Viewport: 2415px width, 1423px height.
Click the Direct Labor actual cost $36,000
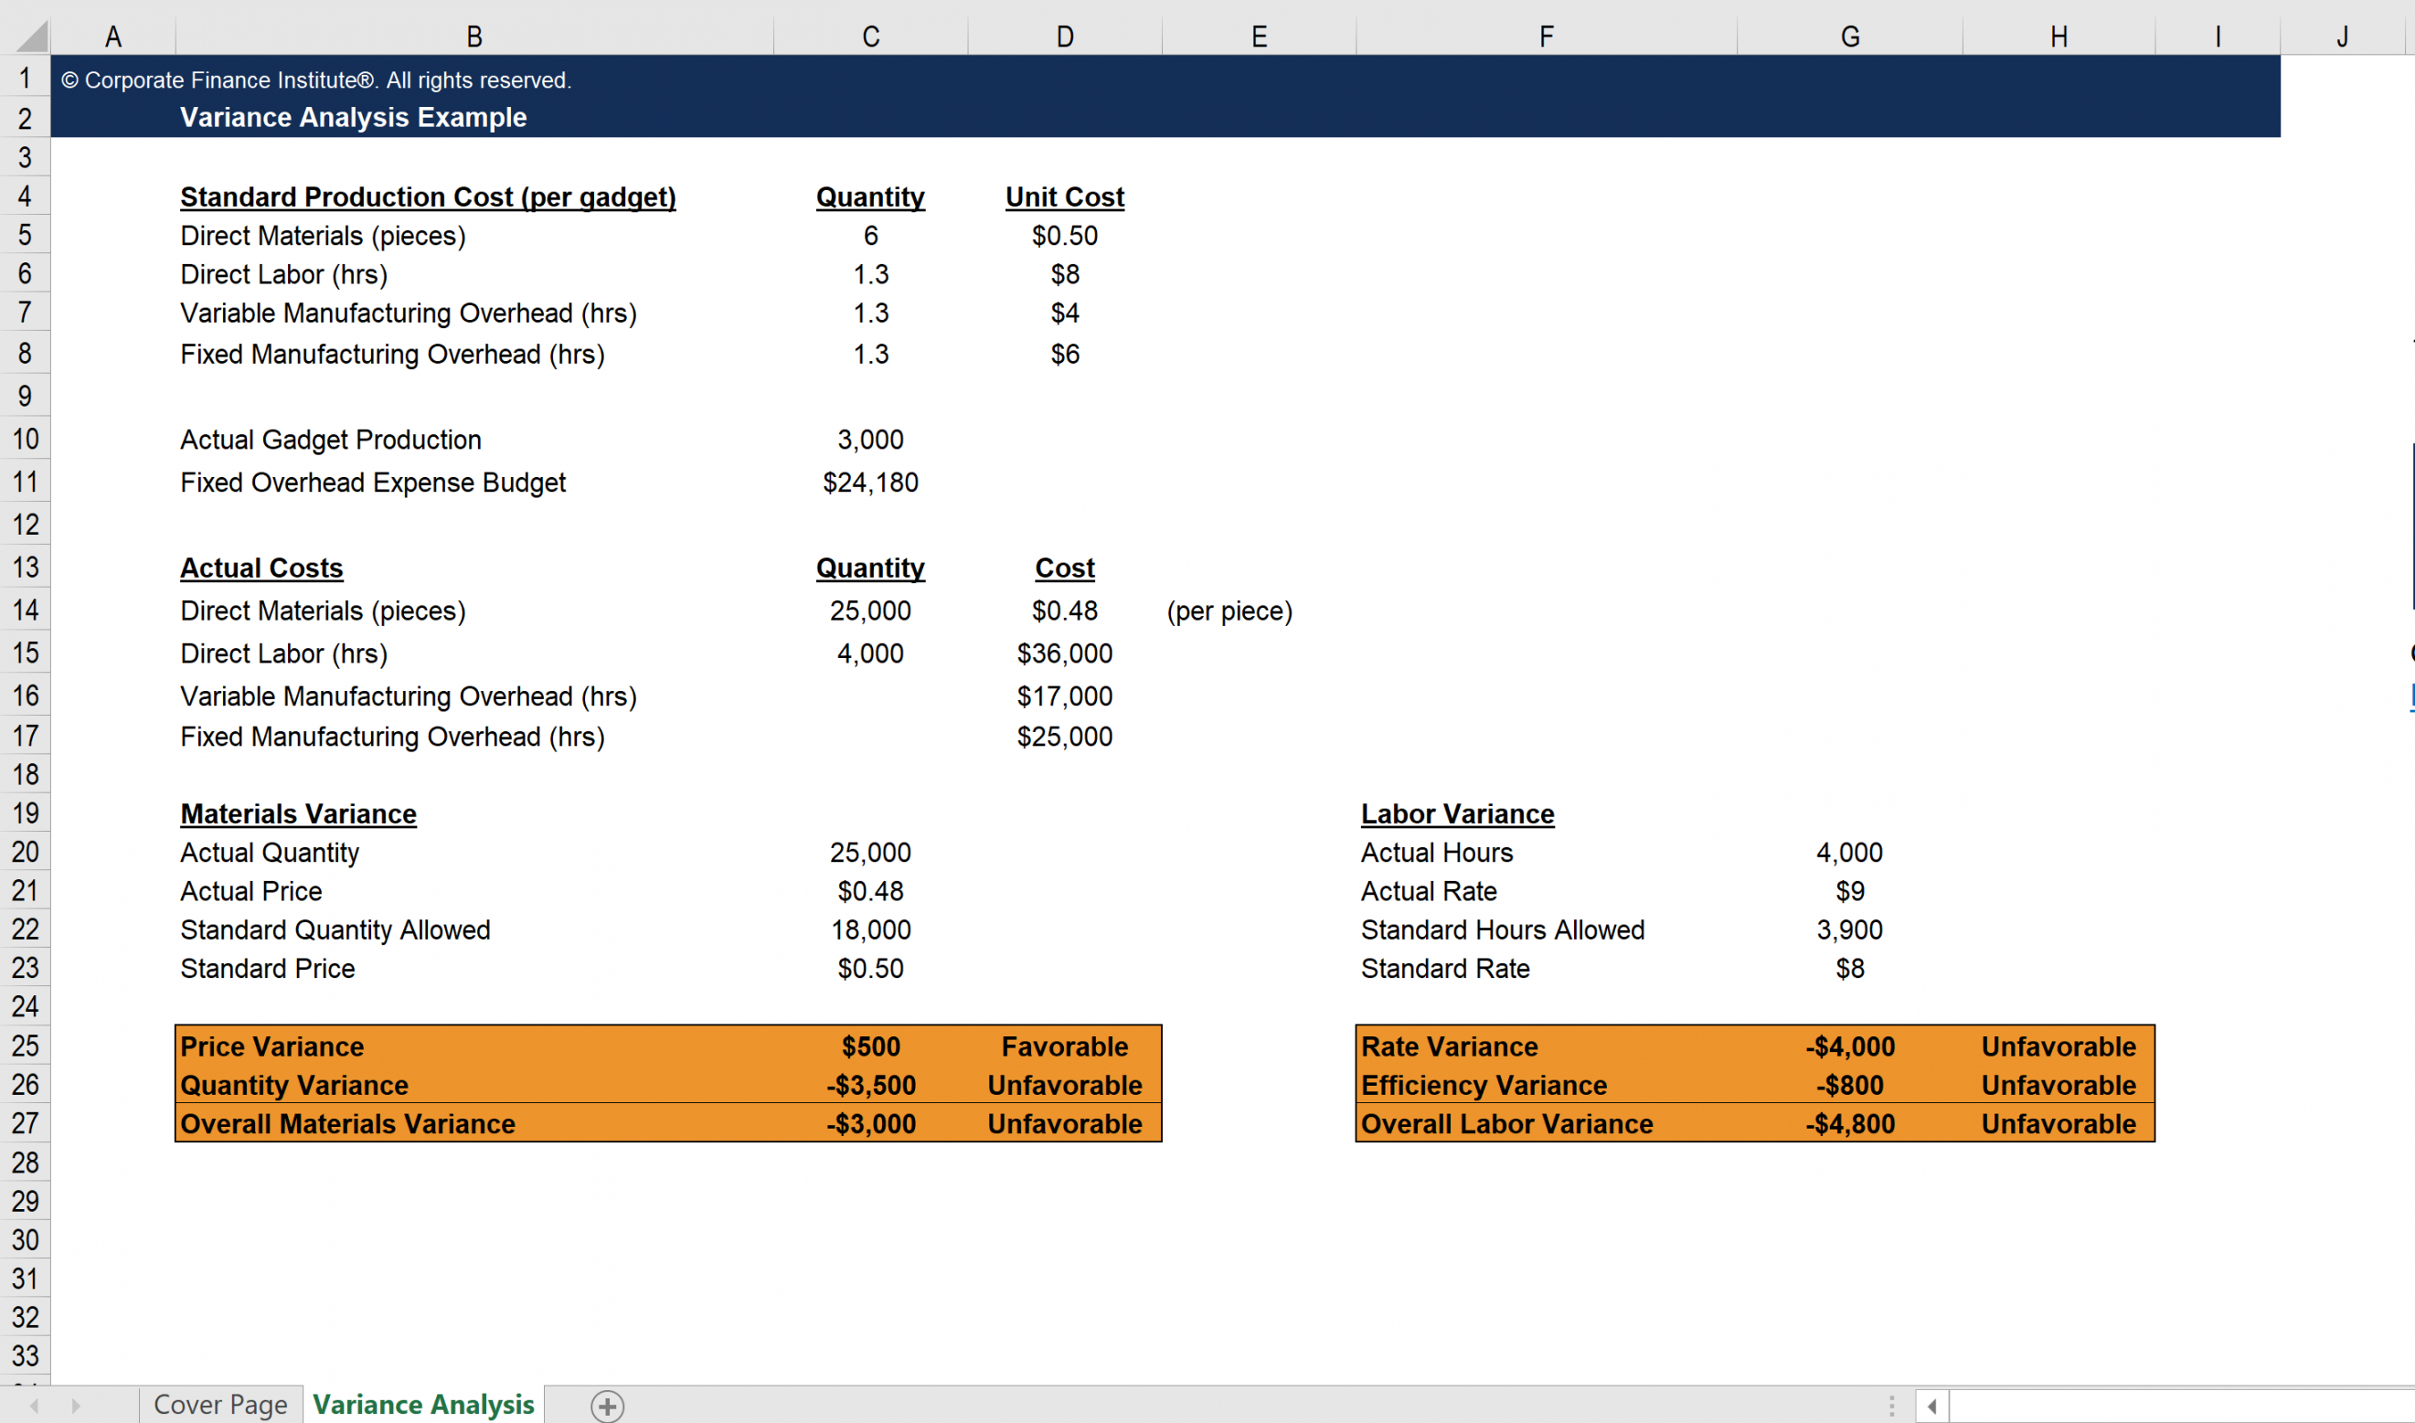pos(1064,653)
